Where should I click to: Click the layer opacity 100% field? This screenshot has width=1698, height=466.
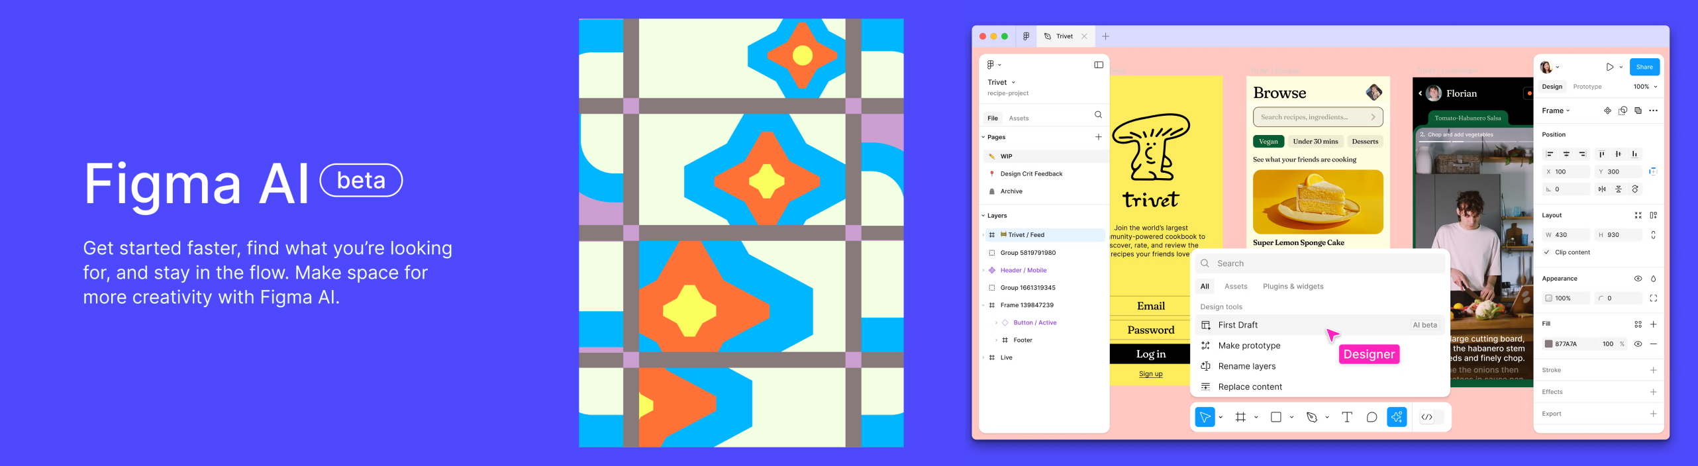1566,299
